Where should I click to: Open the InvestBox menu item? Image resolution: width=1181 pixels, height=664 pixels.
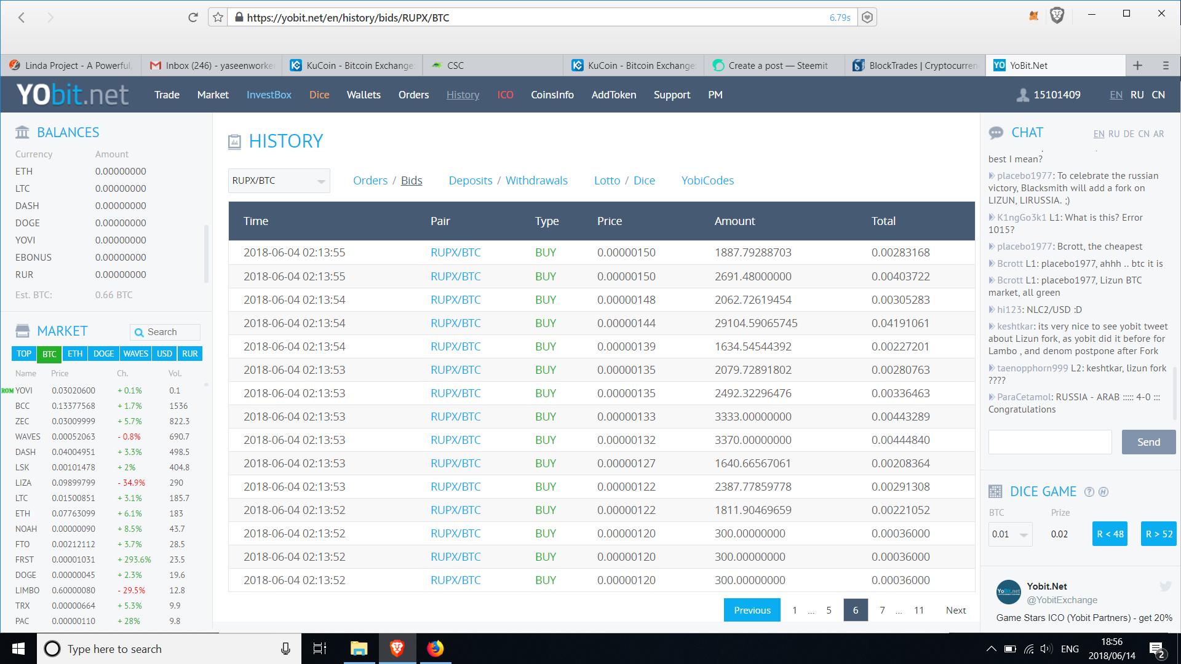[x=269, y=95]
